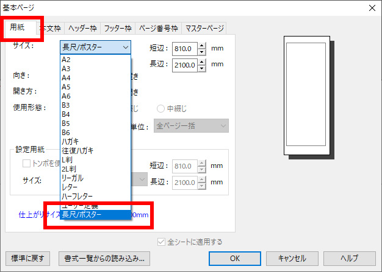Pick 2L判 in the size list
382x272 pixels.
tap(95, 169)
